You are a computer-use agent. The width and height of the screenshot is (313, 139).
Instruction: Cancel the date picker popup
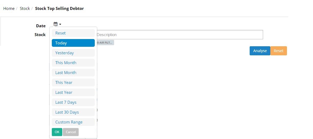coord(71,132)
